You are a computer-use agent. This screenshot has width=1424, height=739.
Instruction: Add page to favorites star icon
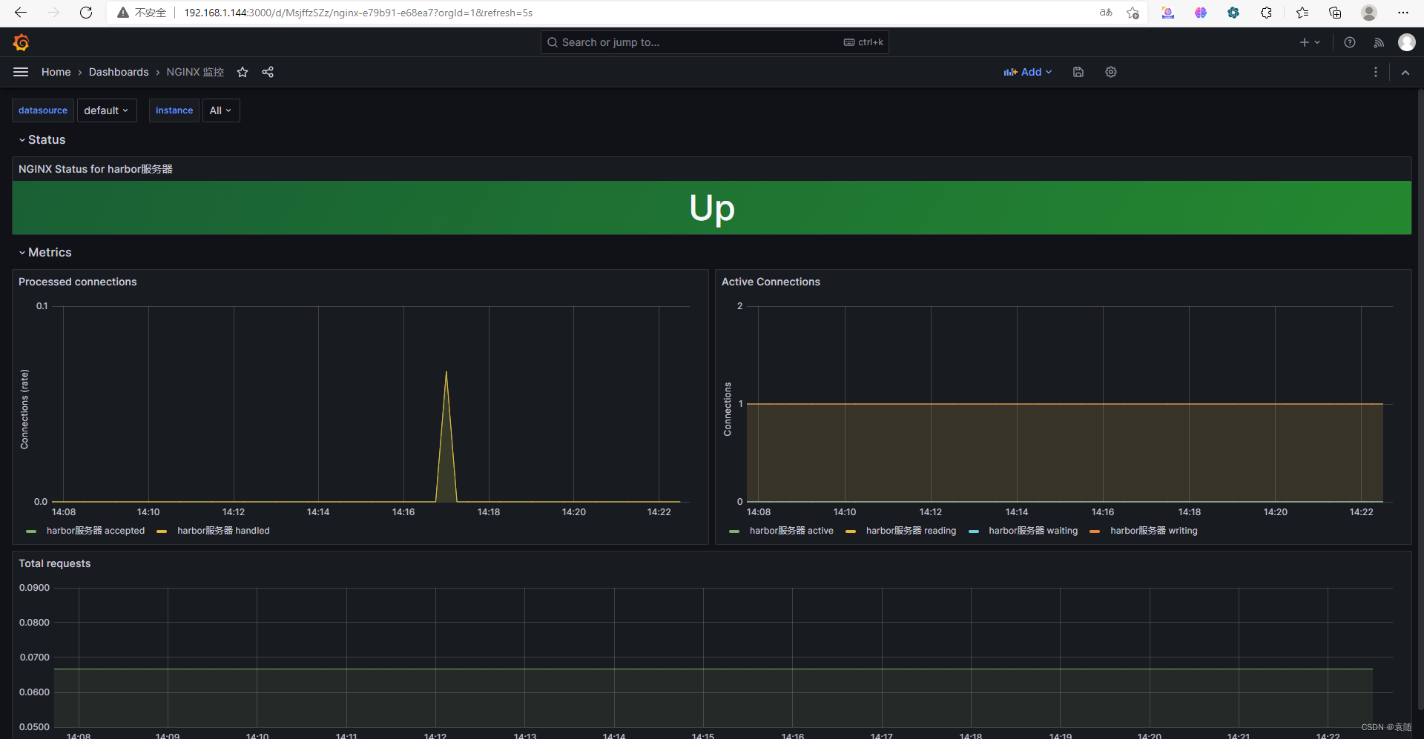point(1133,13)
